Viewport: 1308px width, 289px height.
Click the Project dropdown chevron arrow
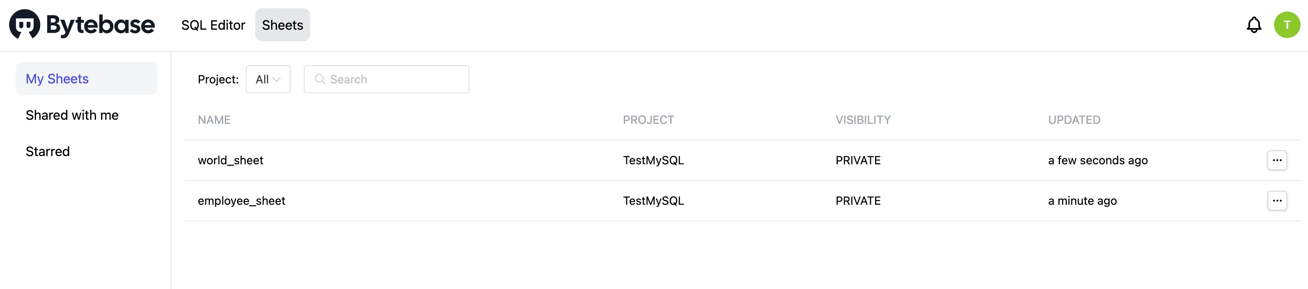[x=277, y=79]
